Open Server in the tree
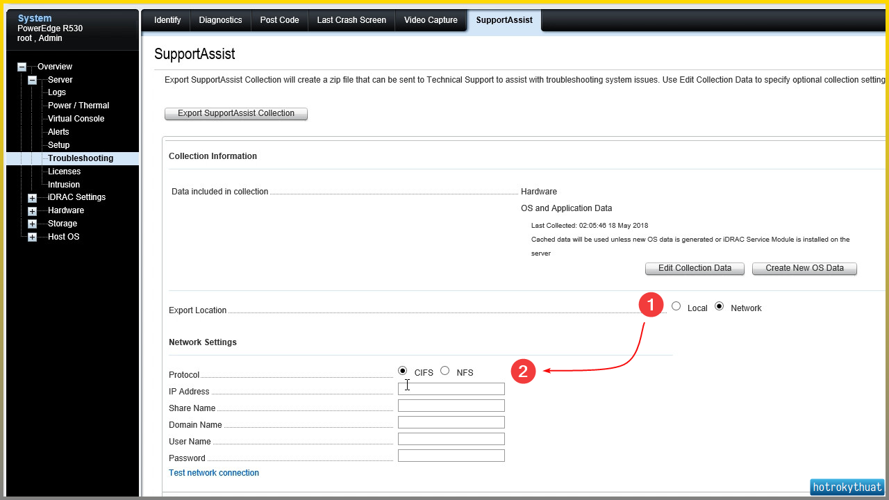889x500 pixels. [x=60, y=80]
